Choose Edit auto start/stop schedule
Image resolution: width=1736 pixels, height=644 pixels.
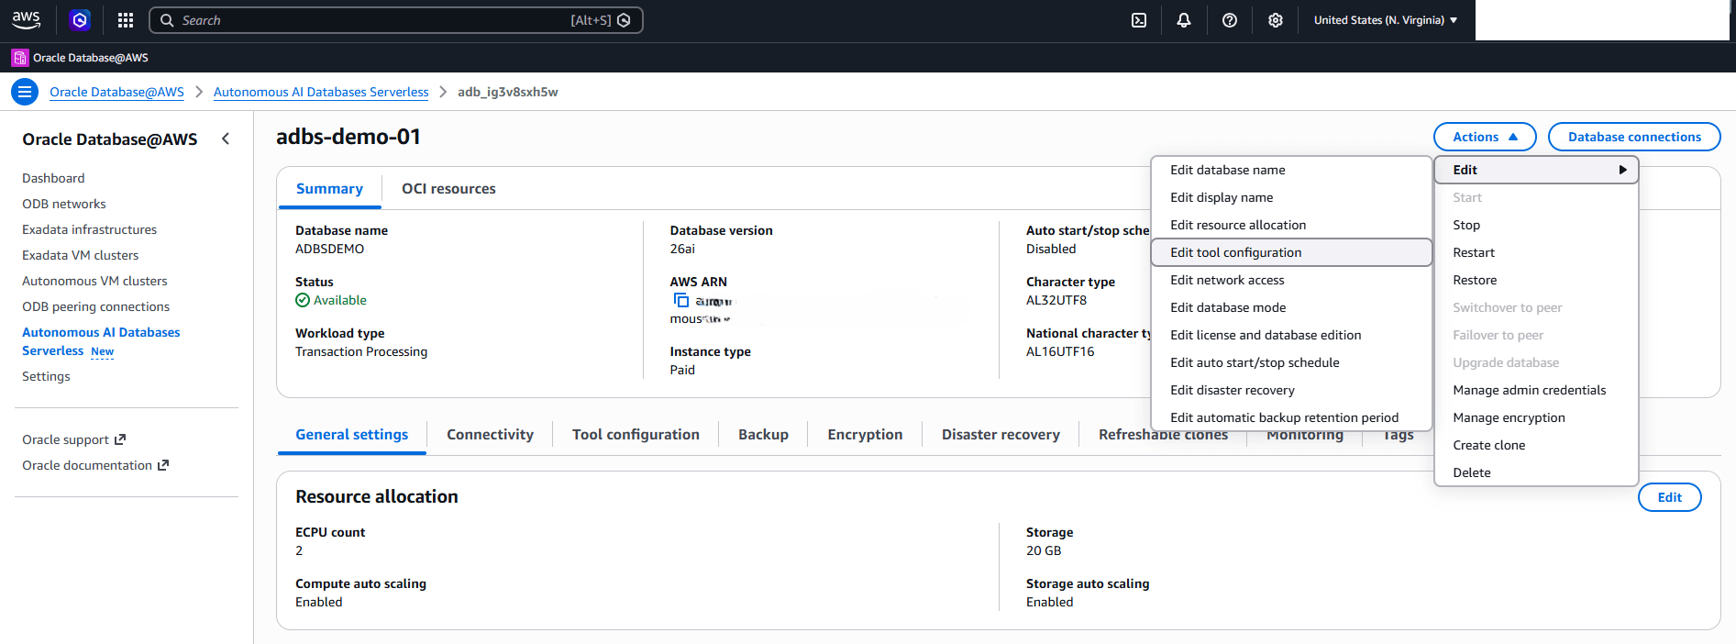pyautogui.click(x=1291, y=362)
